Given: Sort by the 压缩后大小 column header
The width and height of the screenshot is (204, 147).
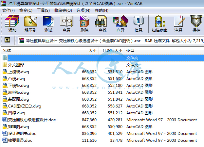Looking at the screenshot, I should pos(112,51).
